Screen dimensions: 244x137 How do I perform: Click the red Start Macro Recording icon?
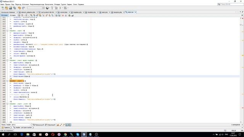coord(63,15)
